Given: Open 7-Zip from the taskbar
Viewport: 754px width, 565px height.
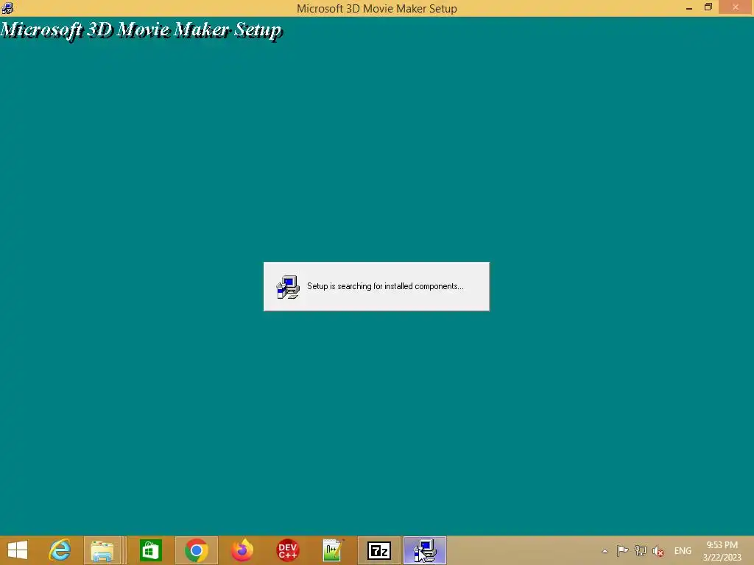Looking at the screenshot, I should point(379,550).
